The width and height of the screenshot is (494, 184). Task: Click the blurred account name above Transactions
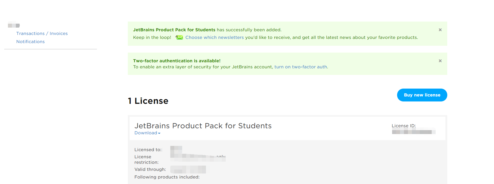point(14,25)
